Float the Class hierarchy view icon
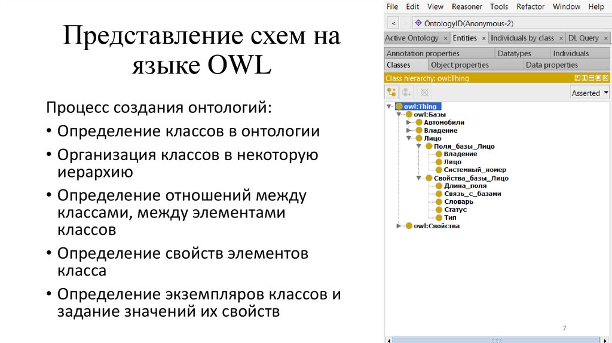 [598, 78]
